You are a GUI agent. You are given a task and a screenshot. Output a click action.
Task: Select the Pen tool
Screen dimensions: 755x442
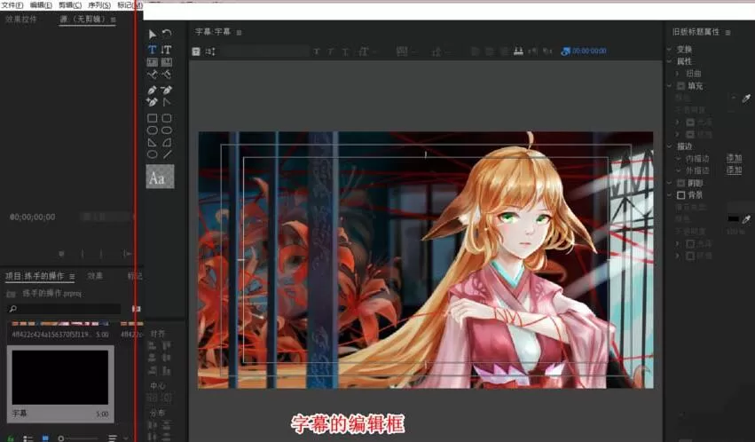click(x=153, y=90)
